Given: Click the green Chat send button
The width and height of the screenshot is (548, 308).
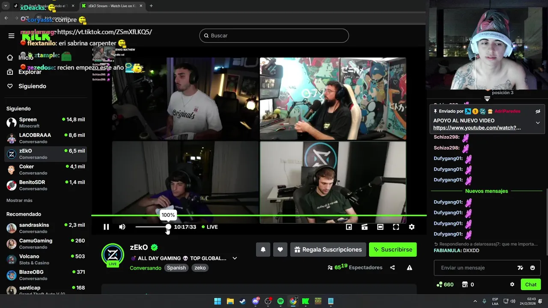Looking at the screenshot, I should pyautogui.click(x=531, y=284).
